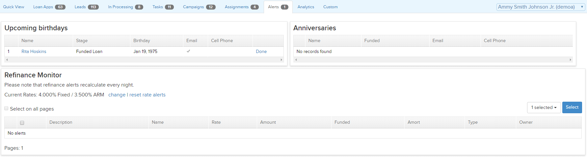Image resolution: width=587 pixels, height=157 pixels.
Task: Open the '1 selected' dropdown
Action: tap(544, 108)
